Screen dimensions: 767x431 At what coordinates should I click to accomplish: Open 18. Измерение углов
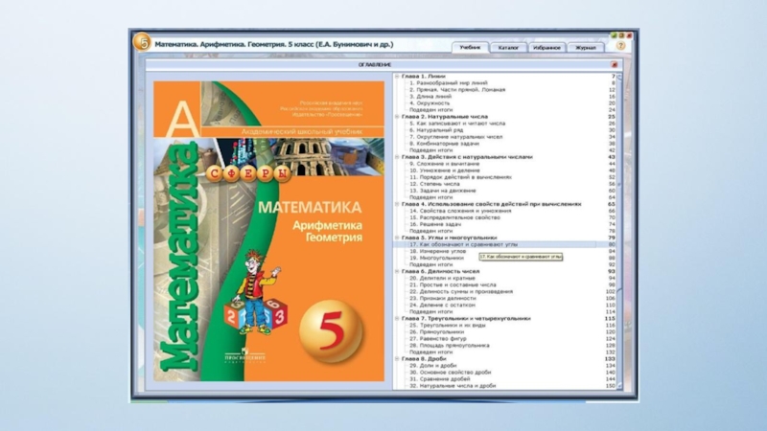[437, 251]
